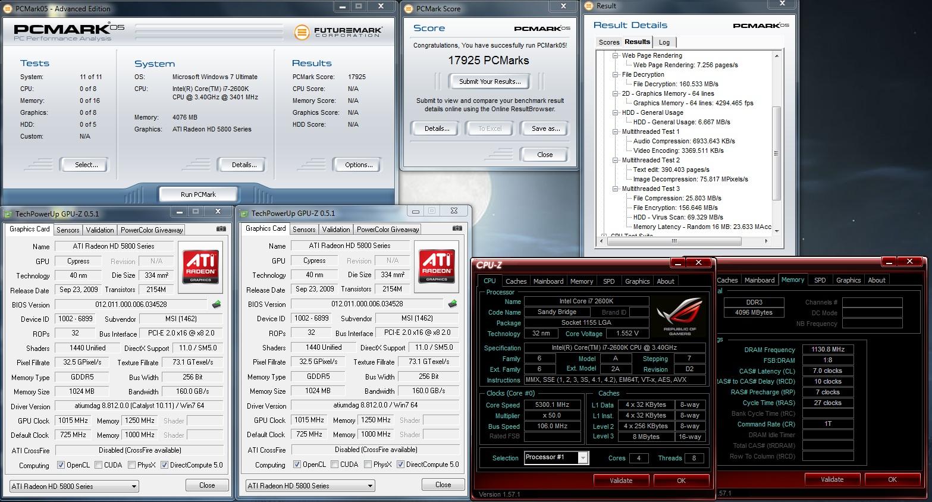This screenshot has height=502, width=932.
Task: Click the BIOS save chip icon in left GPU-Z
Action: (x=216, y=305)
